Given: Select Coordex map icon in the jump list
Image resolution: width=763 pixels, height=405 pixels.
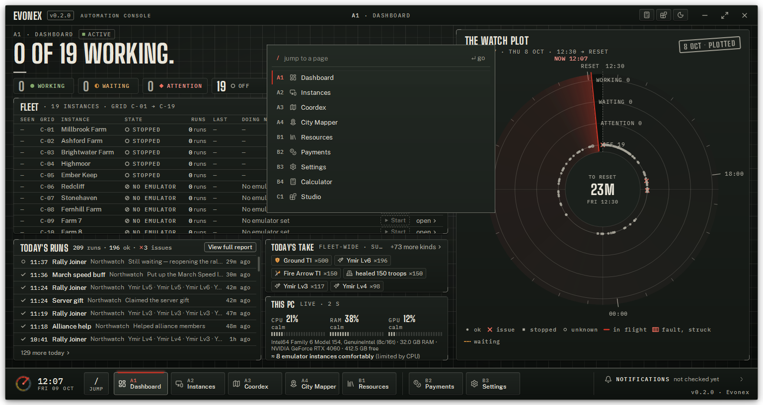Looking at the screenshot, I should tap(293, 107).
